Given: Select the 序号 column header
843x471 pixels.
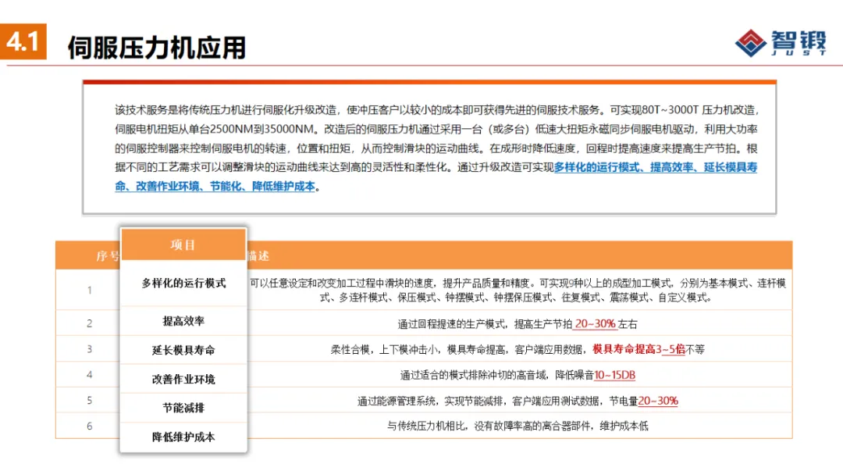Looking at the screenshot, I should 108,255.
